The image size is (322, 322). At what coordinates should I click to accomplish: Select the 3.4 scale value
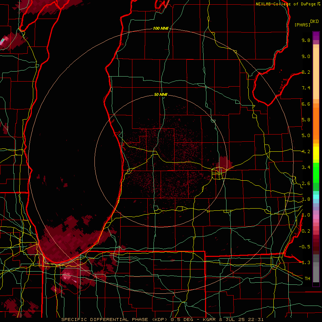pos(306,167)
